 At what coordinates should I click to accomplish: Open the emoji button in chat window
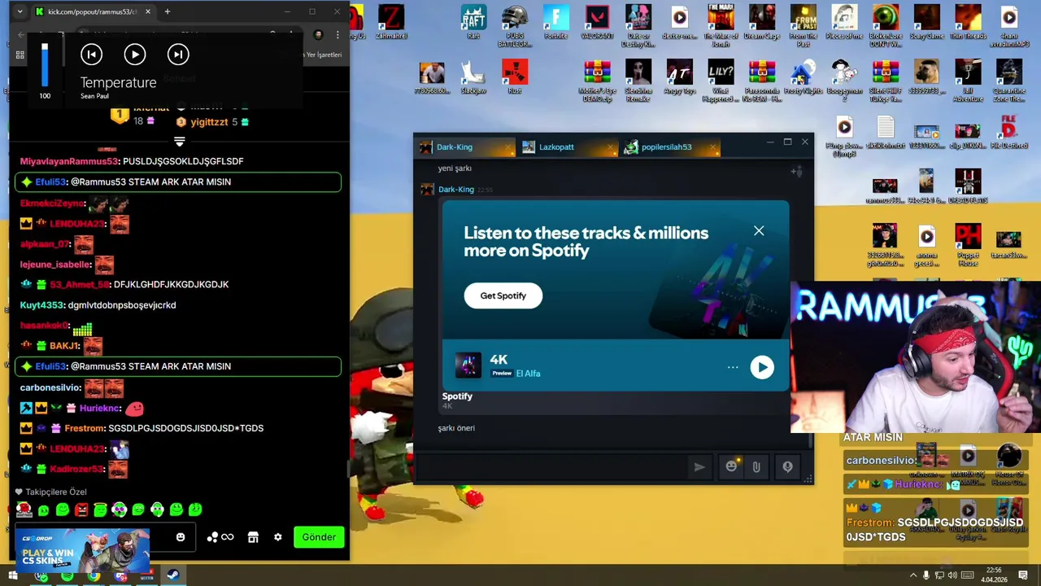(731, 466)
